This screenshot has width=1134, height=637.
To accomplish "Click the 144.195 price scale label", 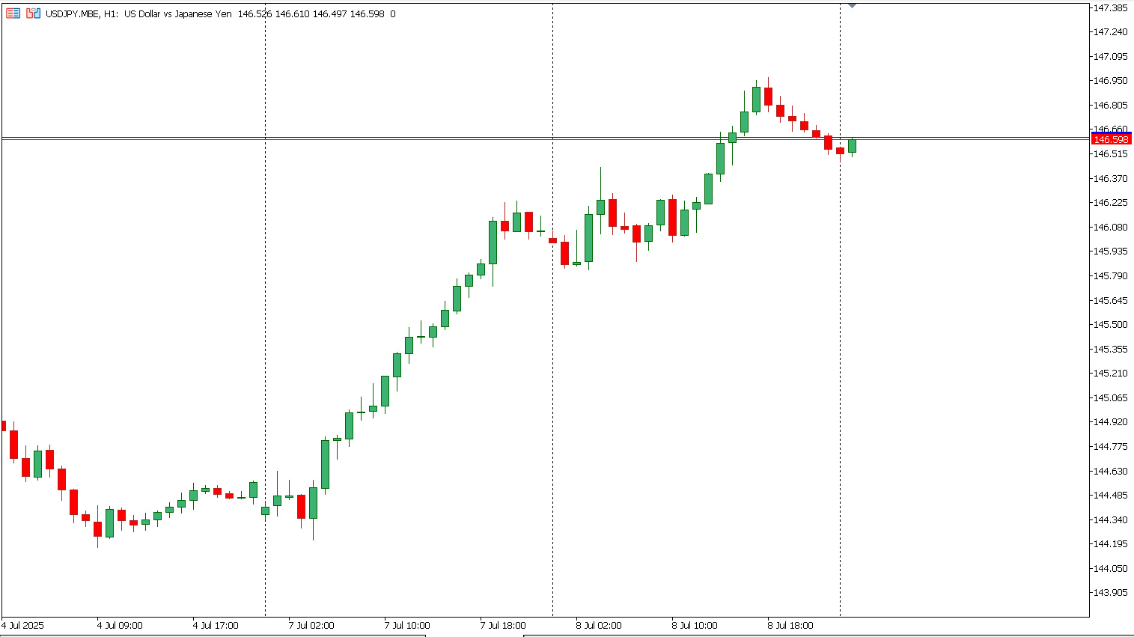I will tap(1111, 544).
